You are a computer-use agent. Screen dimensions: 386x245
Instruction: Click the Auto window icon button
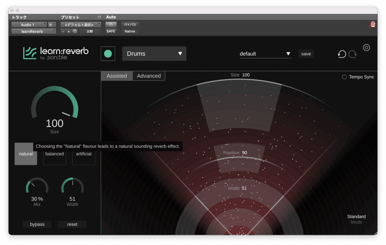pyautogui.click(x=111, y=24)
